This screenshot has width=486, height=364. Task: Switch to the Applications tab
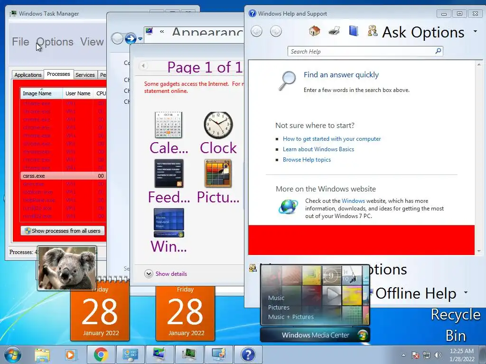[x=28, y=74]
